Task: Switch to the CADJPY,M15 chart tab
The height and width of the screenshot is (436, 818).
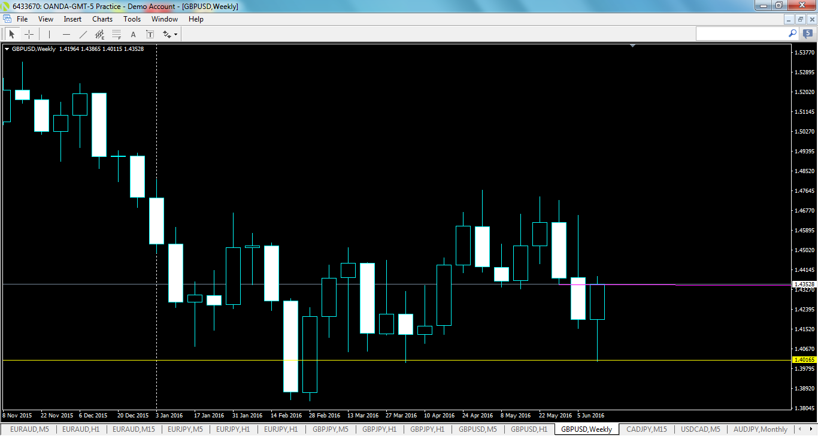Action: [647, 429]
